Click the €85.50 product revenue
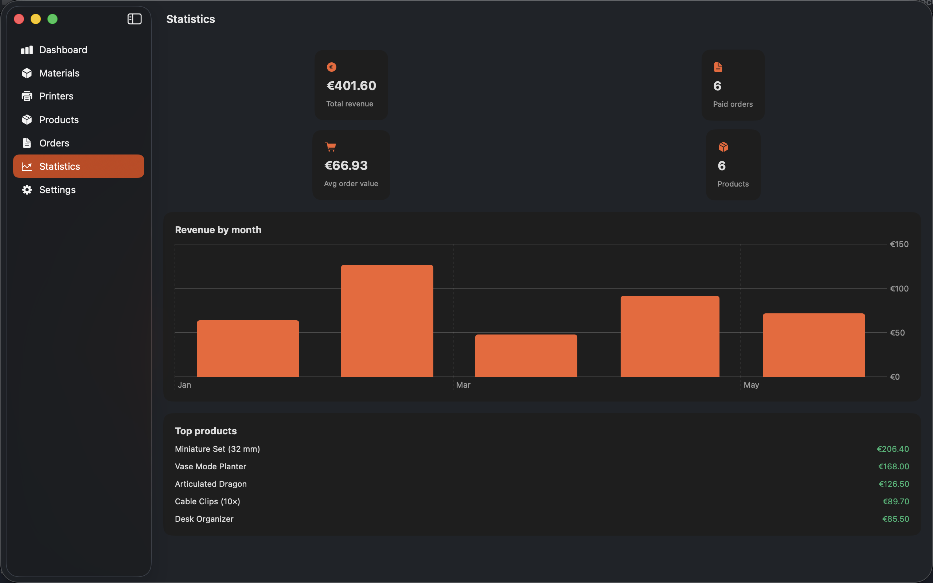 895,519
